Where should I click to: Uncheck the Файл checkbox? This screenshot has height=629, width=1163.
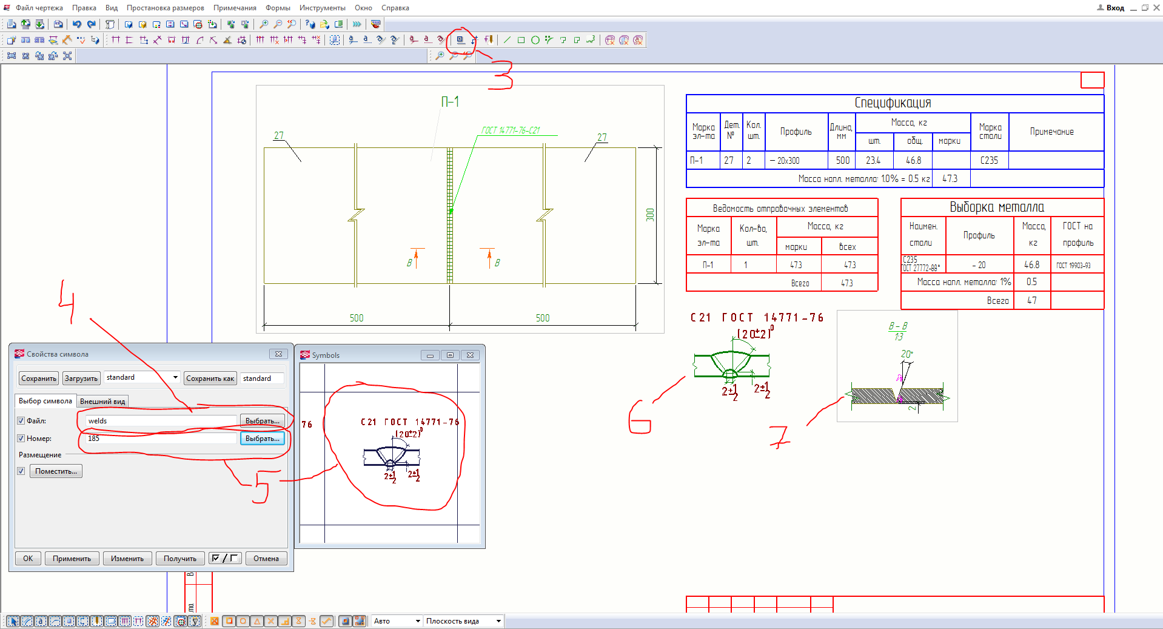coord(21,421)
